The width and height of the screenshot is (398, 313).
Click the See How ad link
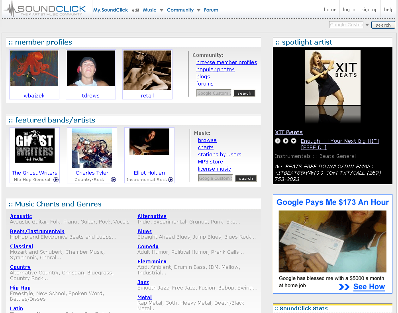(369, 287)
